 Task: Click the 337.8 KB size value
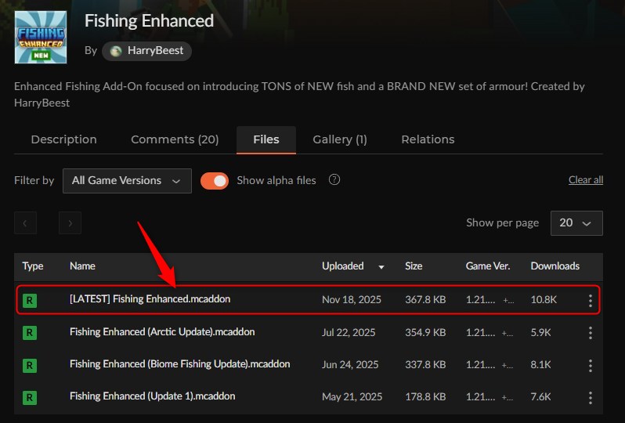[425, 365]
